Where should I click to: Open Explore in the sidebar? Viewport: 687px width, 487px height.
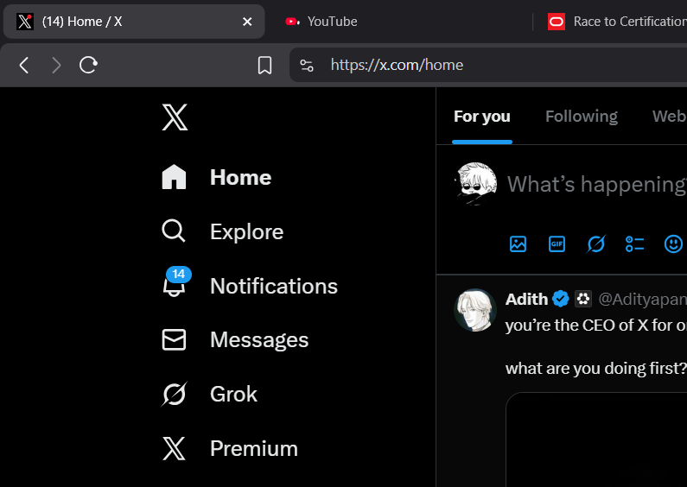[223, 231]
